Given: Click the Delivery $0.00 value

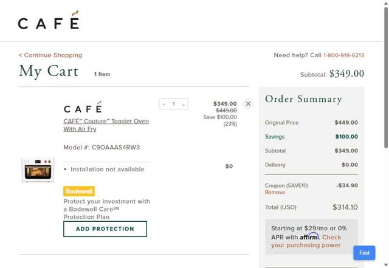Looking at the screenshot, I should [x=350, y=165].
